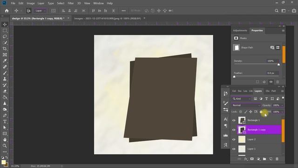Image resolution: width=298 pixels, height=168 pixels.
Task: Open the Opacity value dropdown
Action: [282, 105]
